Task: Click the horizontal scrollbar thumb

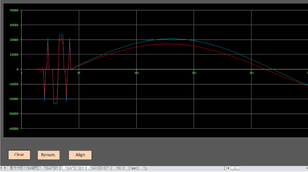Action: click(235, 168)
